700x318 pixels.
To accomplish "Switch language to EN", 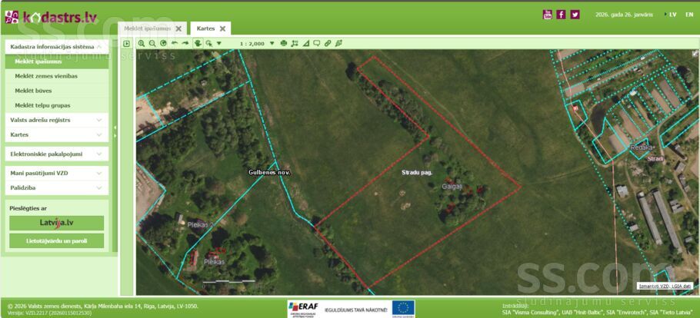I will pos(689,15).
